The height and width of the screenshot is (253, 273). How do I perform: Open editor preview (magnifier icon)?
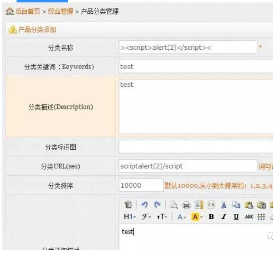pyautogui.click(x=173, y=205)
